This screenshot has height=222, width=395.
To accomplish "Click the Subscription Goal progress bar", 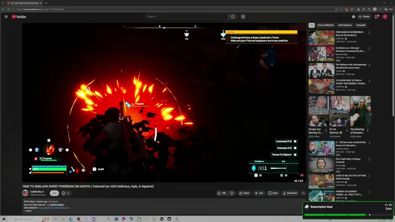I will coord(348,215).
